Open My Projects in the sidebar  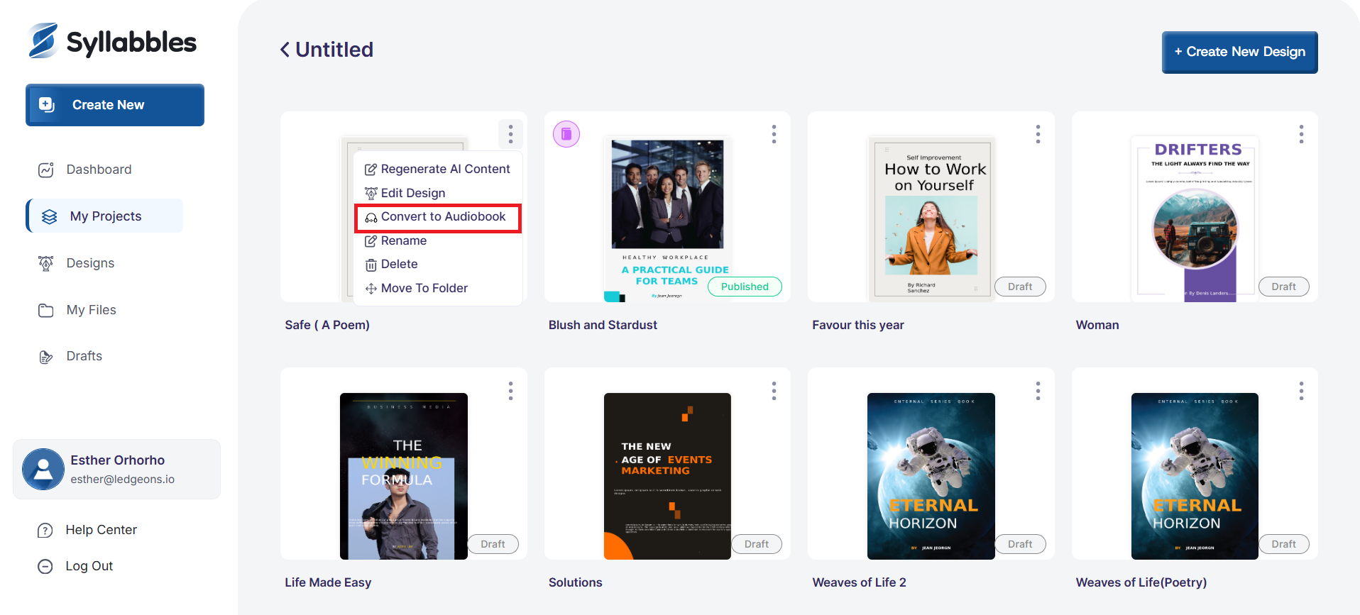coord(104,216)
